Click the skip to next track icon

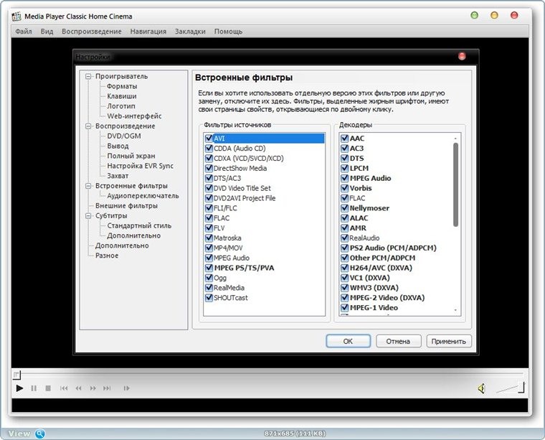click(x=108, y=388)
